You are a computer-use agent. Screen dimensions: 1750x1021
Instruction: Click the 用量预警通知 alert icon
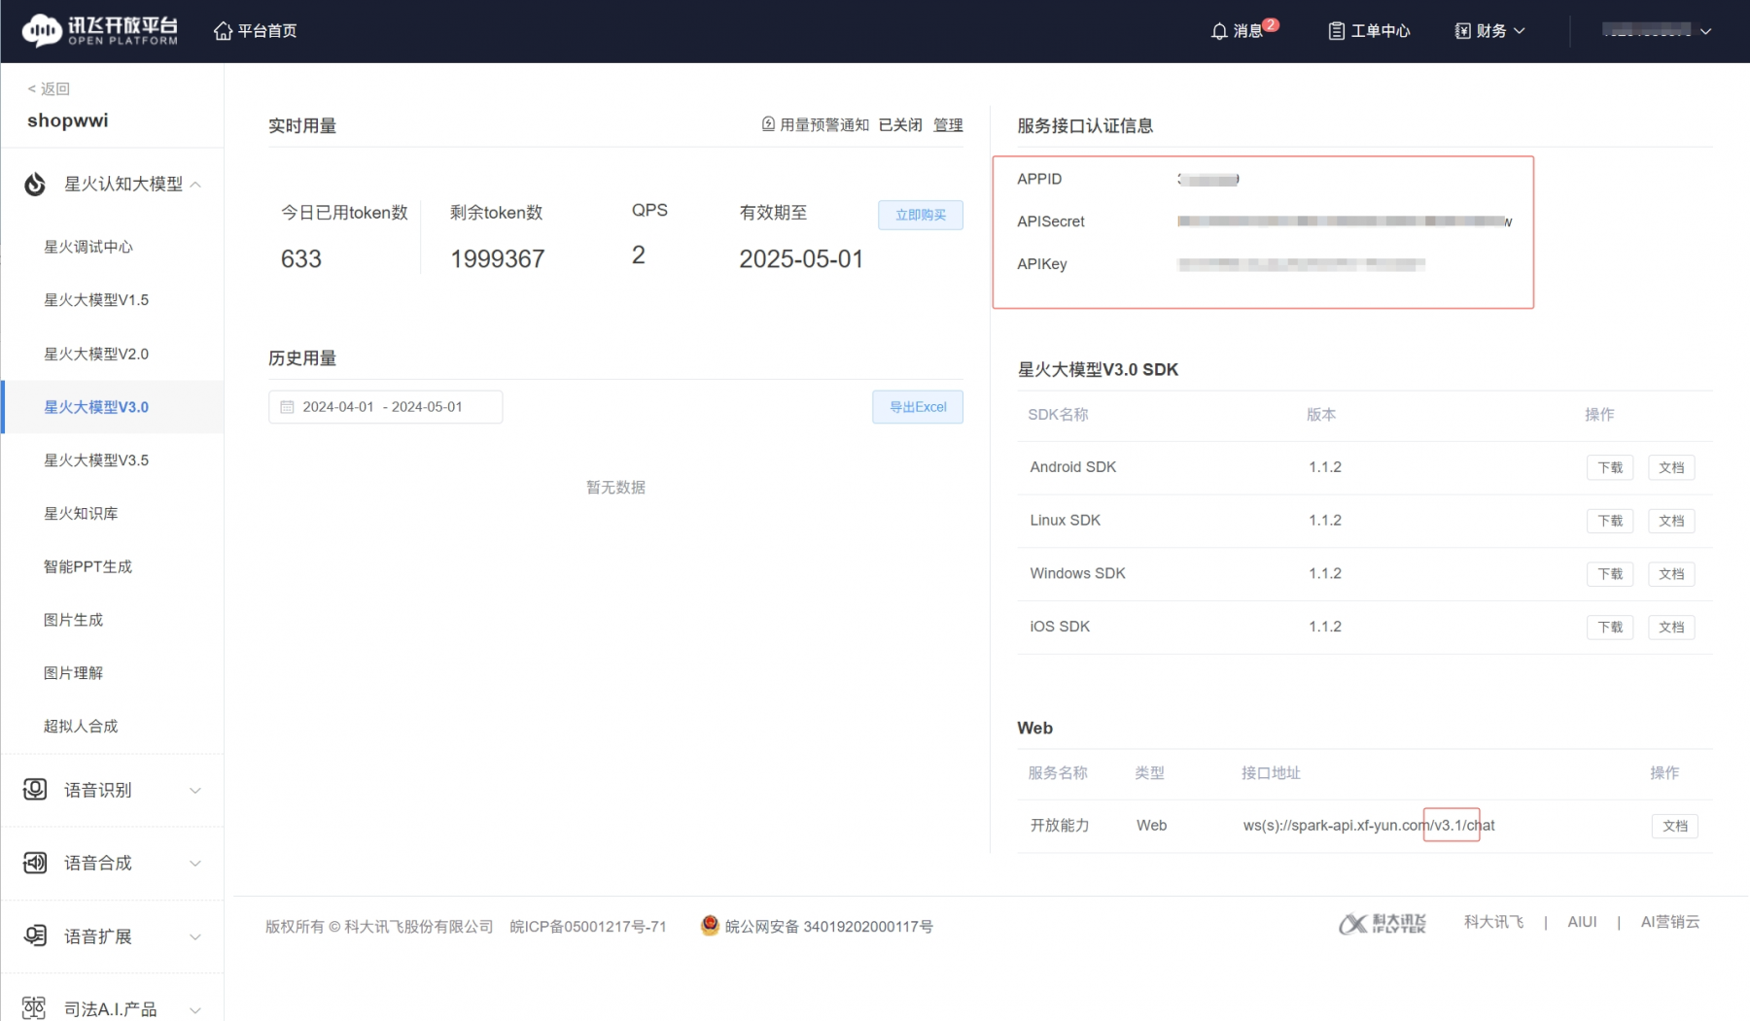pyautogui.click(x=768, y=124)
